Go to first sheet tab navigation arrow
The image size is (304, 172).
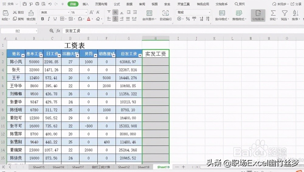click(3, 167)
